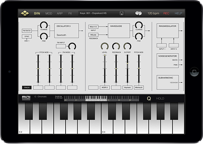This screenshot has width=203, height=144.
Task: Click the Waveguide FEEDBACK vertical slider
Action: click(x=116, y=69)
